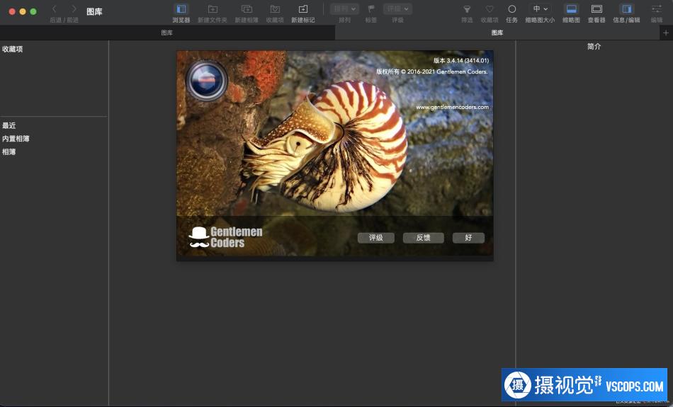Open the www.gentlemencoders.com link
This screenshot has height=407, width=673.
pos(453,107)
